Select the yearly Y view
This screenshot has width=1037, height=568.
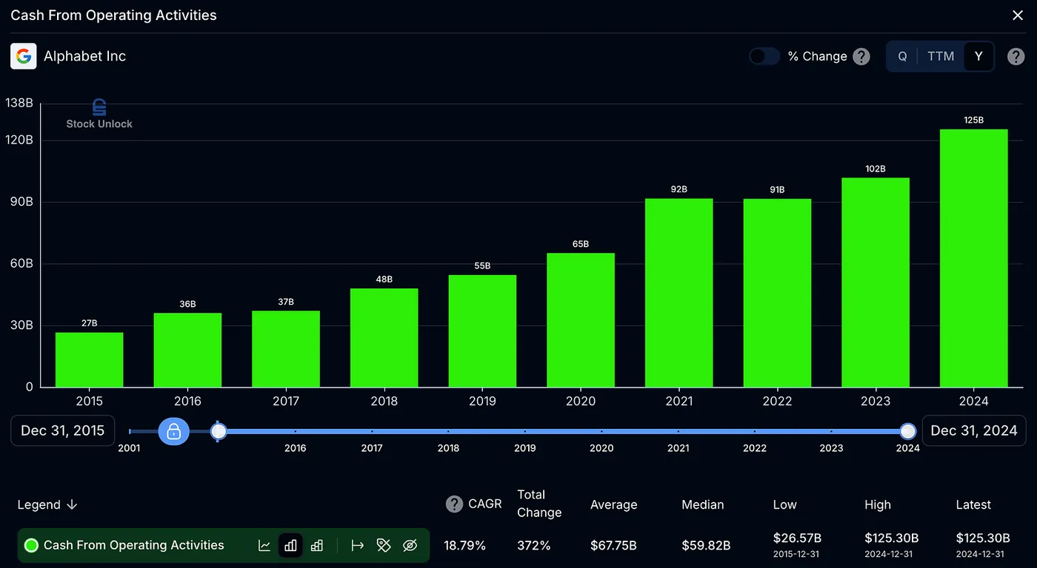coord(978,56)
